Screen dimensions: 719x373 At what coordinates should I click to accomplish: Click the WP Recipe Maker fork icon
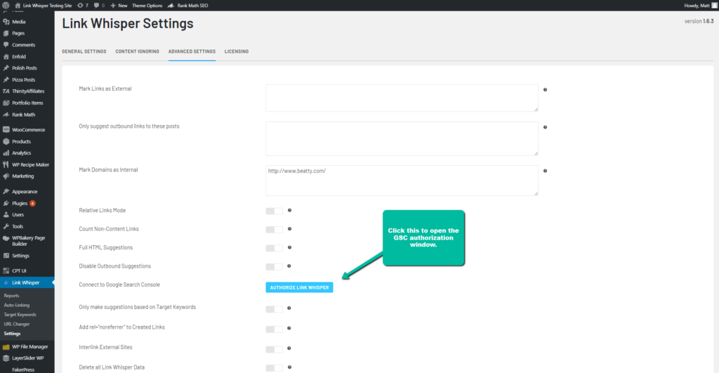click(6, 164)
